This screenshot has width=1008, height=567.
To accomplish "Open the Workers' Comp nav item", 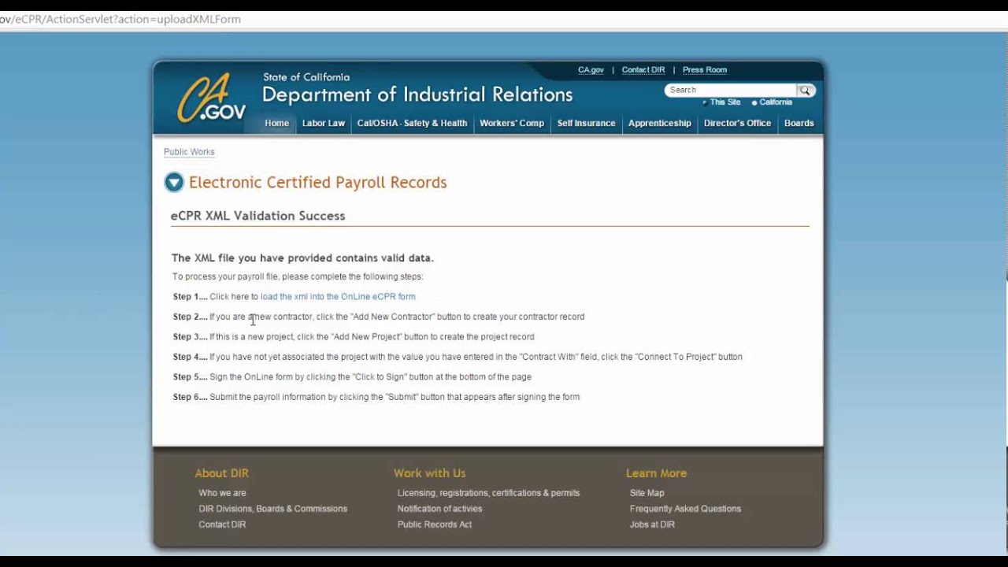I will 512,124.
